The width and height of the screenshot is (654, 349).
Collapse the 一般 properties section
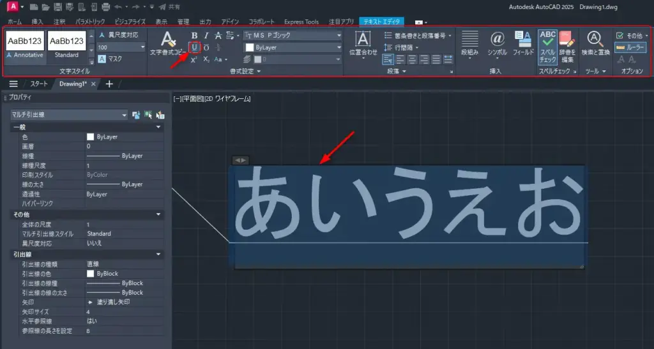[x=158, y=127]
